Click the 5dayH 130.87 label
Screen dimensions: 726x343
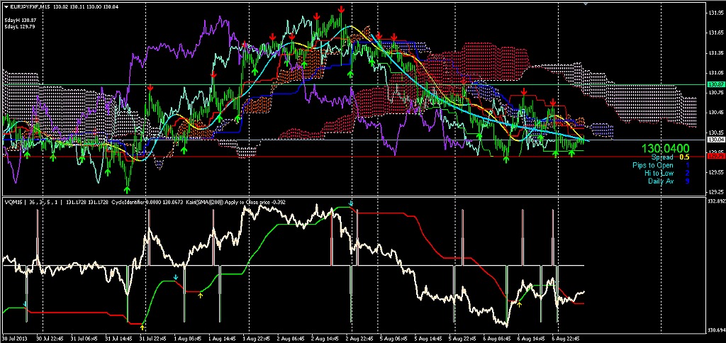[x=21, y=21]
